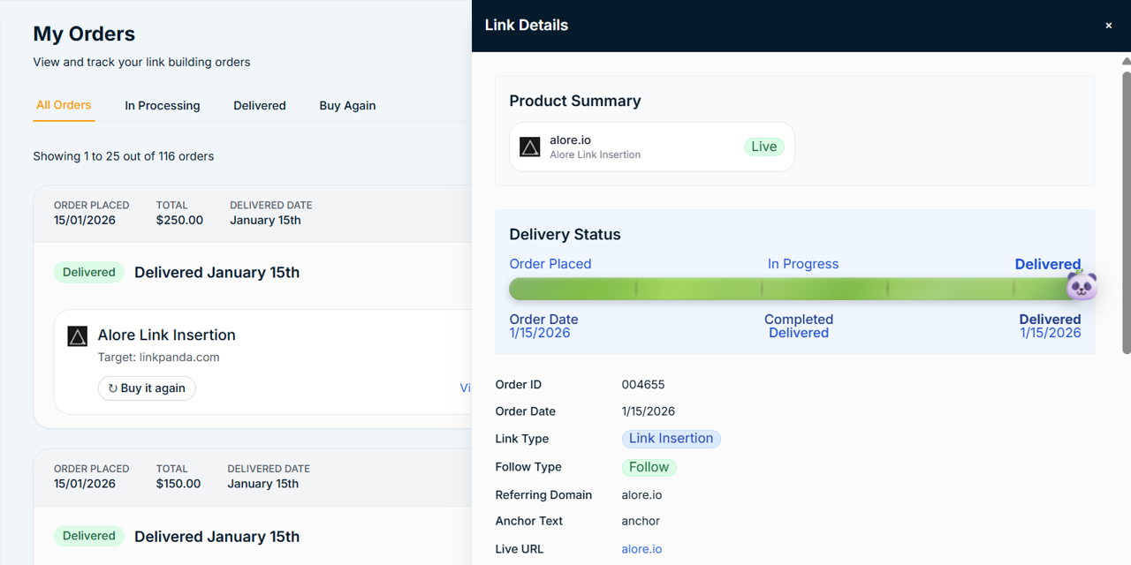
Task: Select the Delivered tab
Action: coord(260,105)
